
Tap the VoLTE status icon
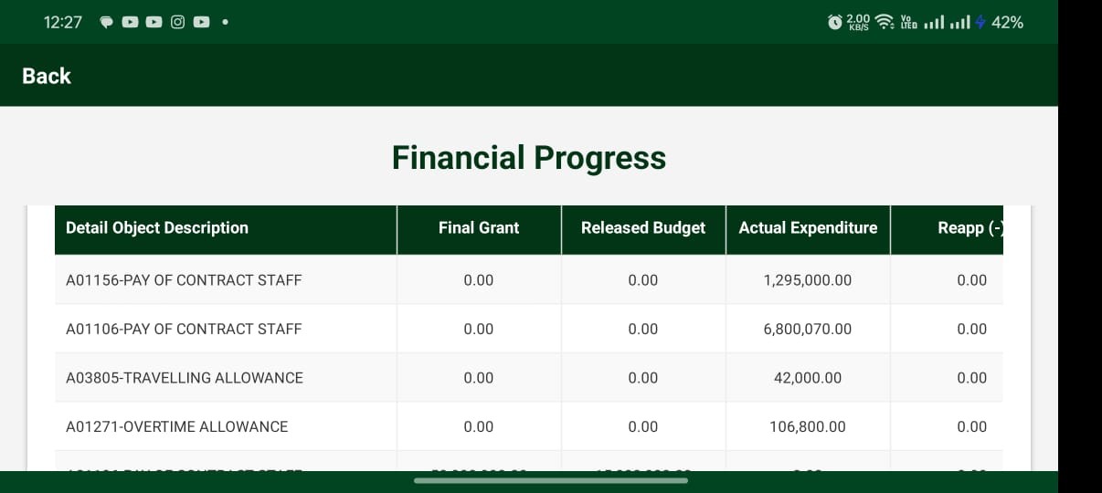pos(908,22)
